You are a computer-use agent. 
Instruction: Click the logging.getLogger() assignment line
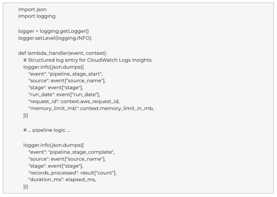54,31
